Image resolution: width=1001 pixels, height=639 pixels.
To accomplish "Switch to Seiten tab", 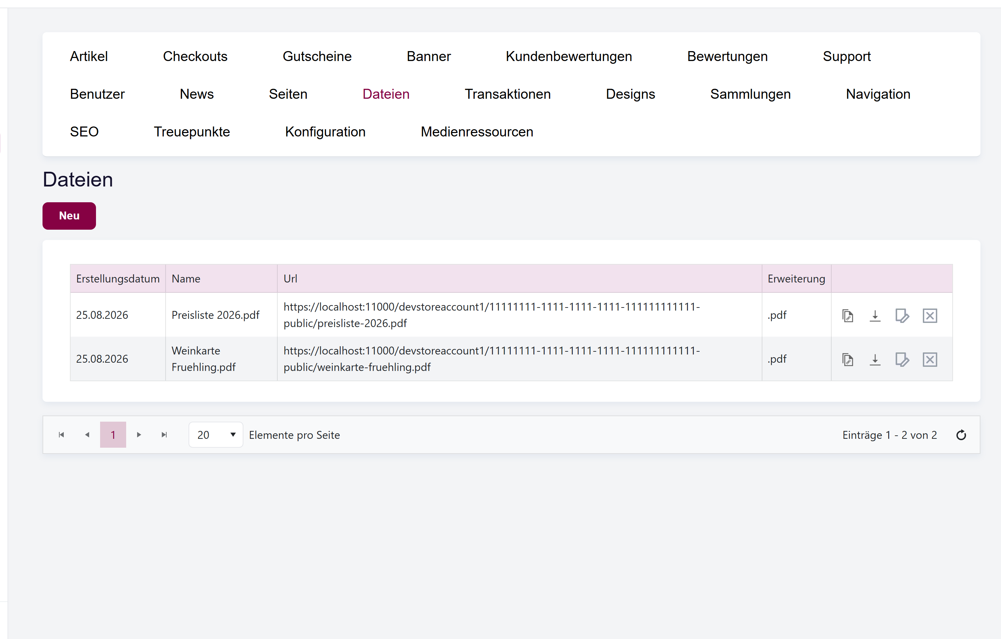I will [288, 94].
